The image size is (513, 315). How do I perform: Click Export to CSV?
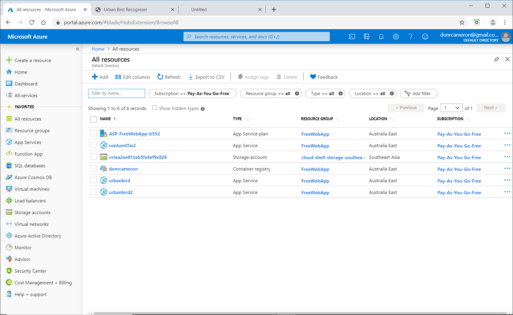(x=206, y=77)
